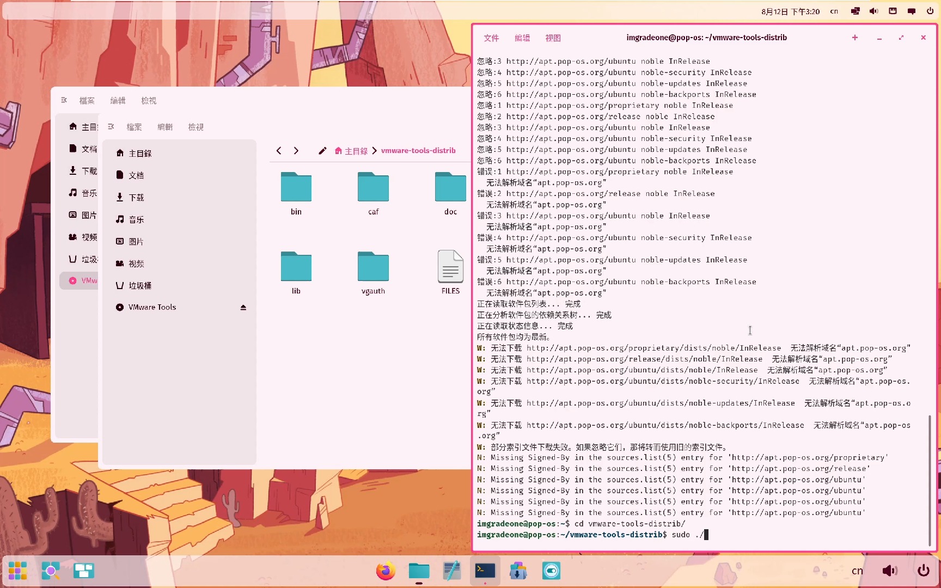The image size is (941, 588).
Task: Eject the VMware Tools drive
Action: [243, 308]
